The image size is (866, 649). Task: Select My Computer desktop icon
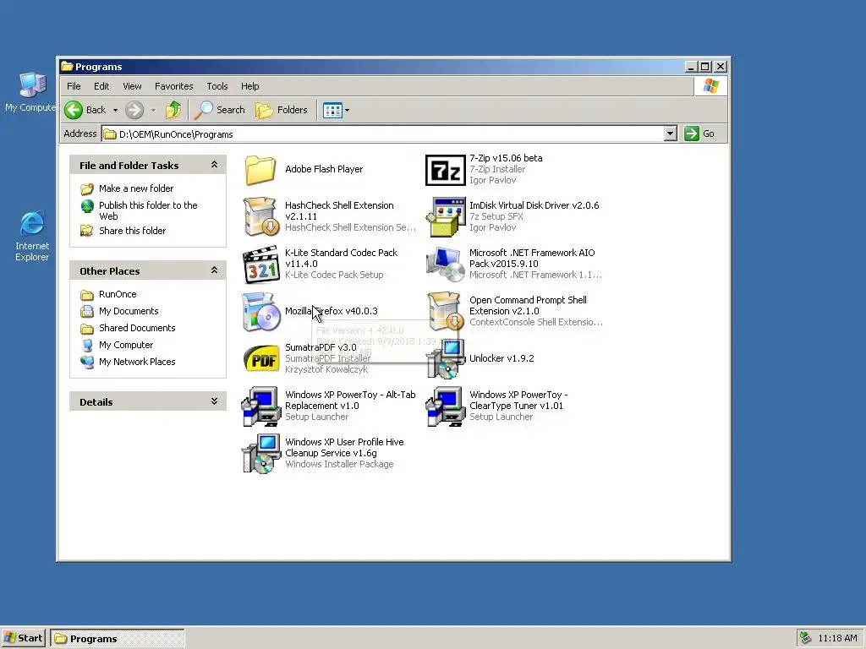point(32,92)
